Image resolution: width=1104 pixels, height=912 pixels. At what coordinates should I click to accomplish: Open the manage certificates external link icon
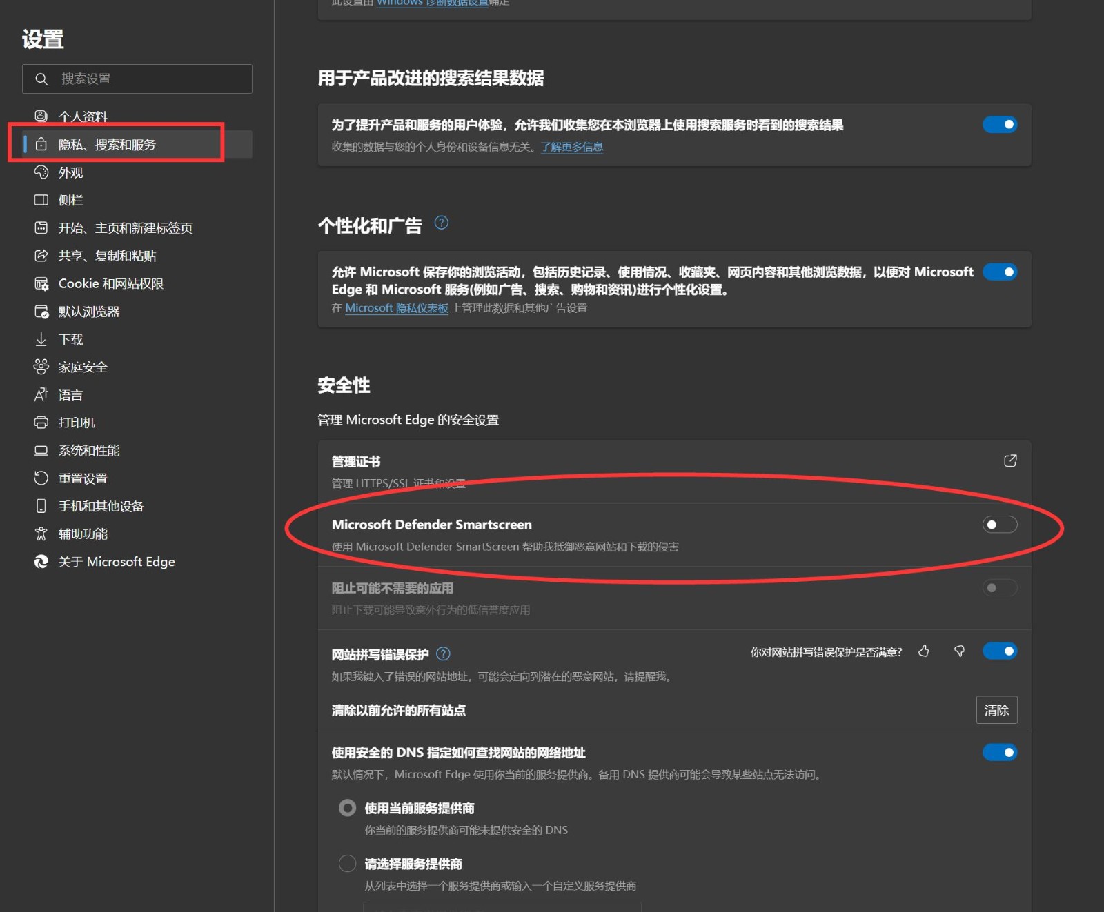click(x=1010, y=461)
